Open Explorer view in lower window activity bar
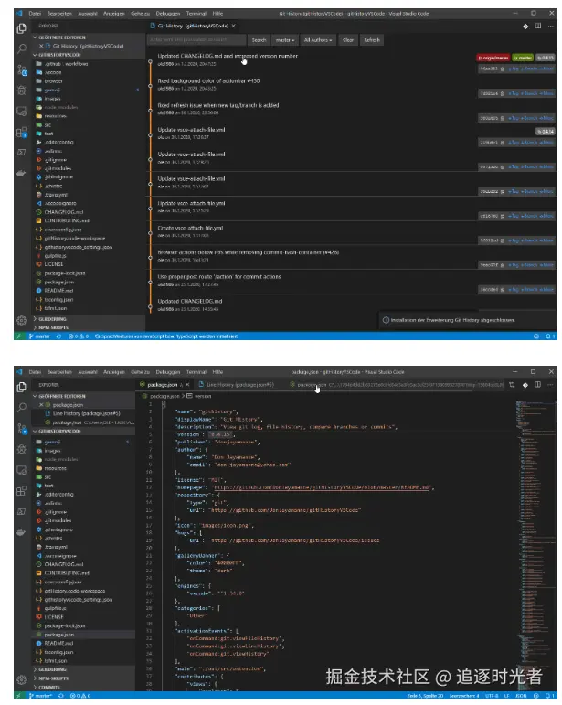The width and height of the screenshot is (562, 705). tap(21, 388)
